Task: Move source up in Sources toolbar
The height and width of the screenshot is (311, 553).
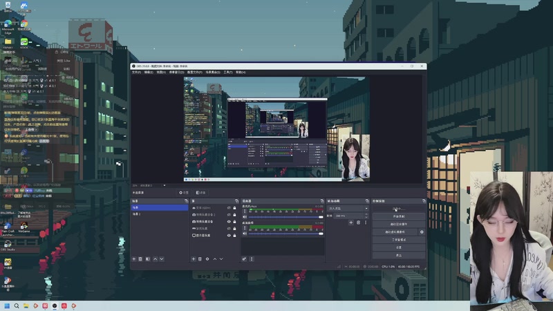Action: [215, 258]
